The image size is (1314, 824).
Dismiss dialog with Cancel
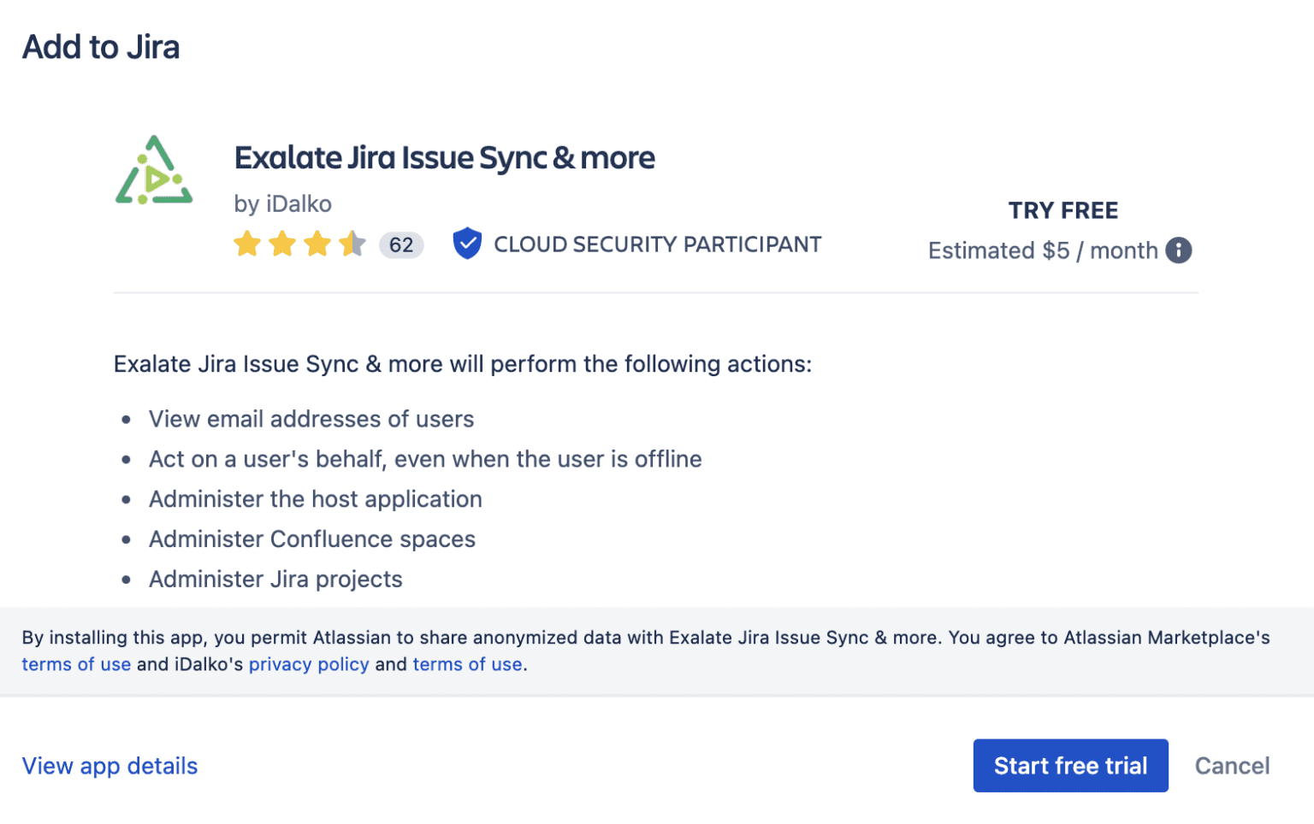1232,766
